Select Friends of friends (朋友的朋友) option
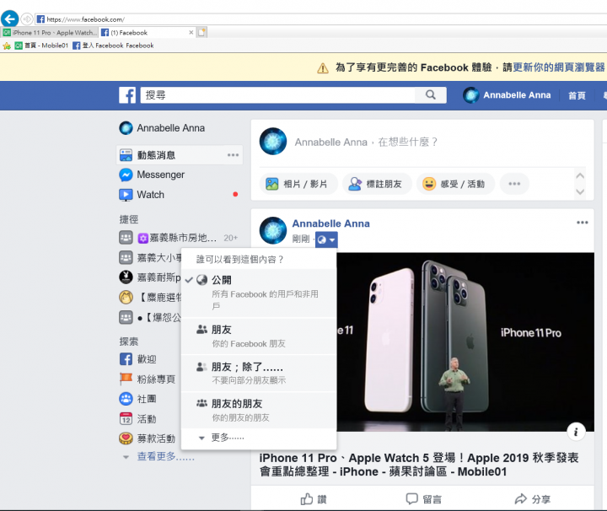This screenshot has height=511, width=607. (x=259, y=411)
